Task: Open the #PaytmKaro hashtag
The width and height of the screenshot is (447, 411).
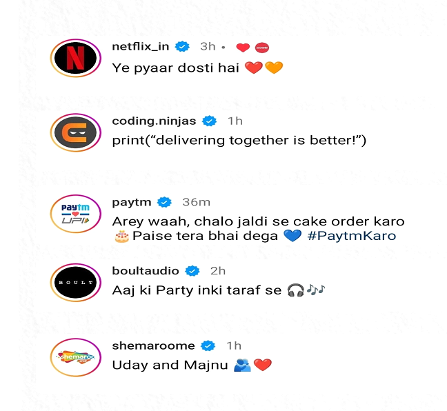Action: point(352,236)
